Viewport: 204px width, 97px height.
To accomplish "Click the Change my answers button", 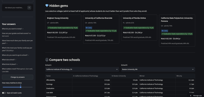I will point(17,77).
